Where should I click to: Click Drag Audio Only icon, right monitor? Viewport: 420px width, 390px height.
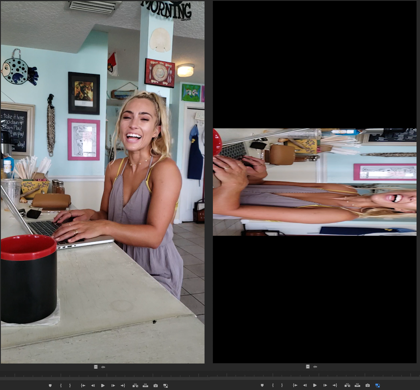315,366
